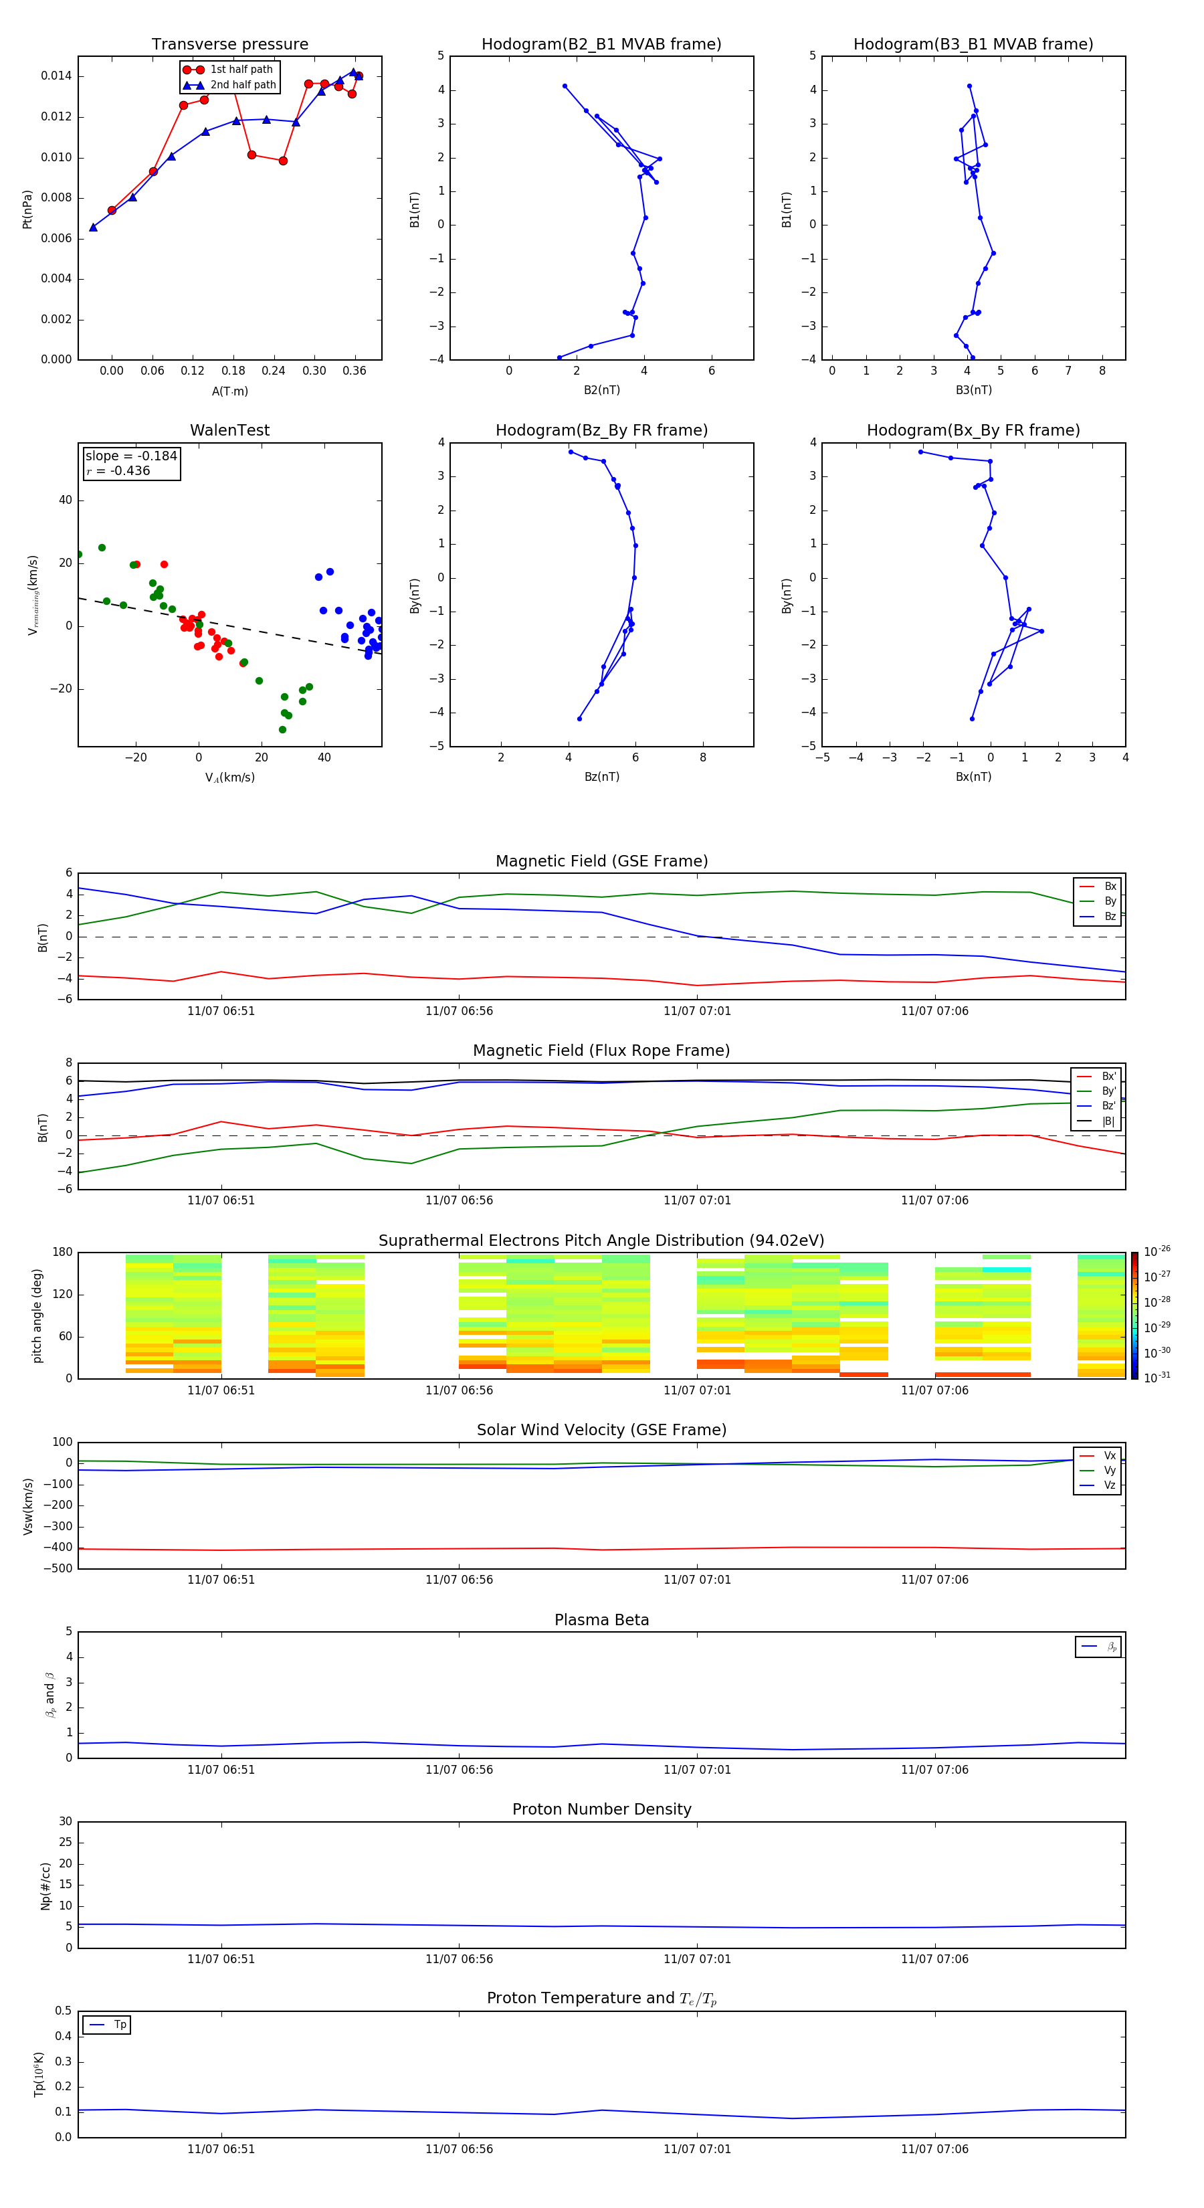The height and width of the screenshot is (2208, 1204).
Task: Click the 'r = -0.436' annotation
Action: [x=118, y=470]
